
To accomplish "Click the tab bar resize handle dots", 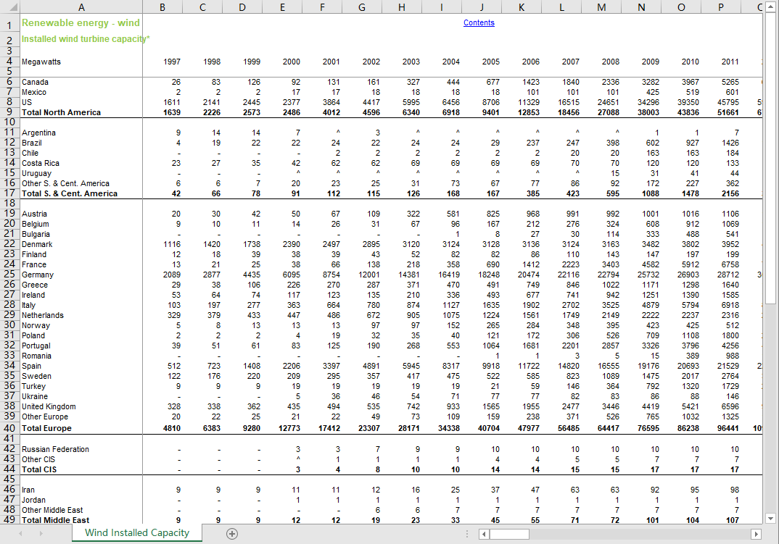I will click(467, 534).
